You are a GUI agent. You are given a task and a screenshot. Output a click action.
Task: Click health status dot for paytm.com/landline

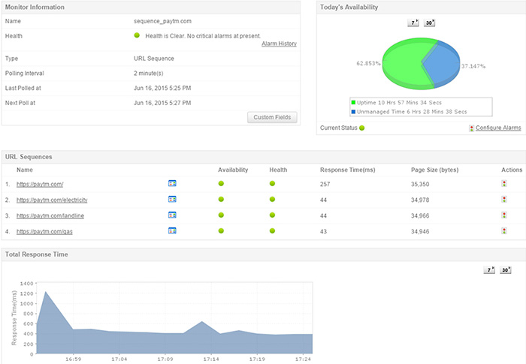[x=272, y=215]
